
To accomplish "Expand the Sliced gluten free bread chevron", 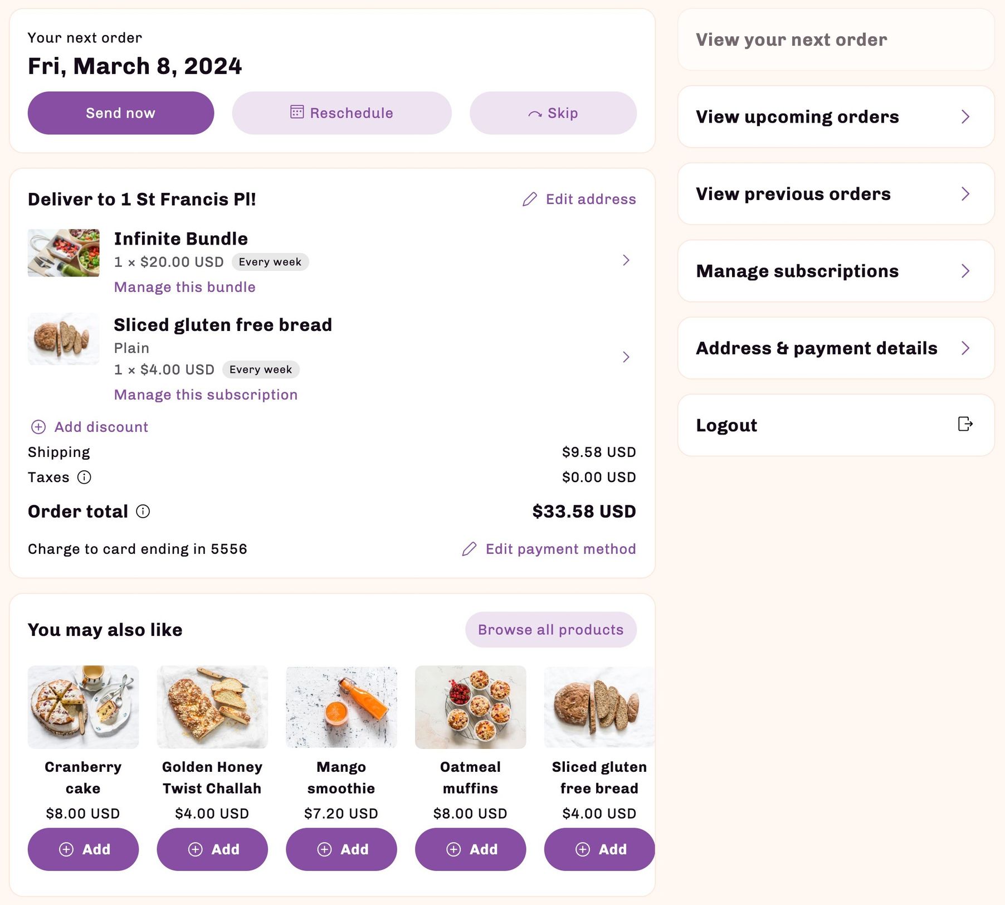I will (626, 357).
